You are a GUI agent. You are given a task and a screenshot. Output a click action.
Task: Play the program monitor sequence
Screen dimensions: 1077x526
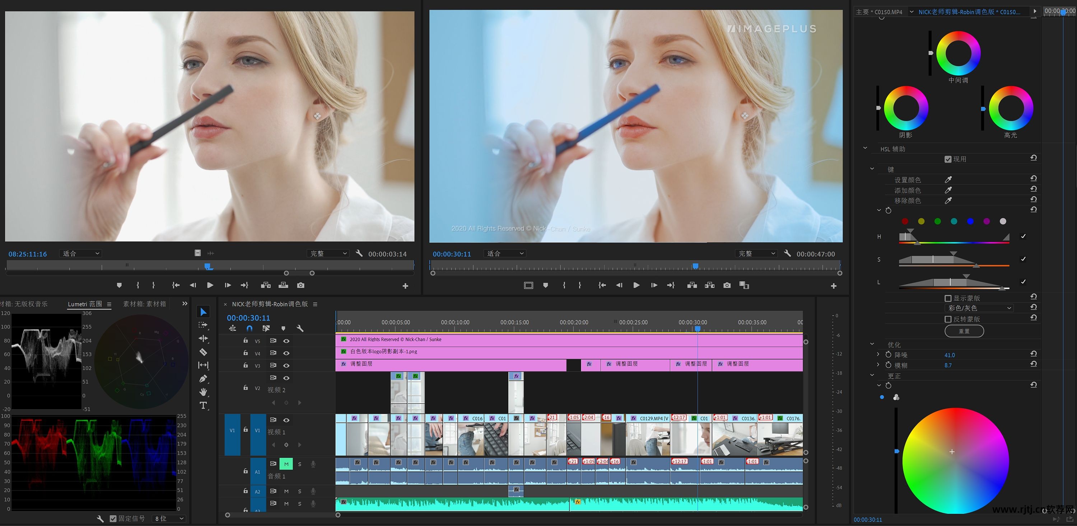tap(636, 285)
